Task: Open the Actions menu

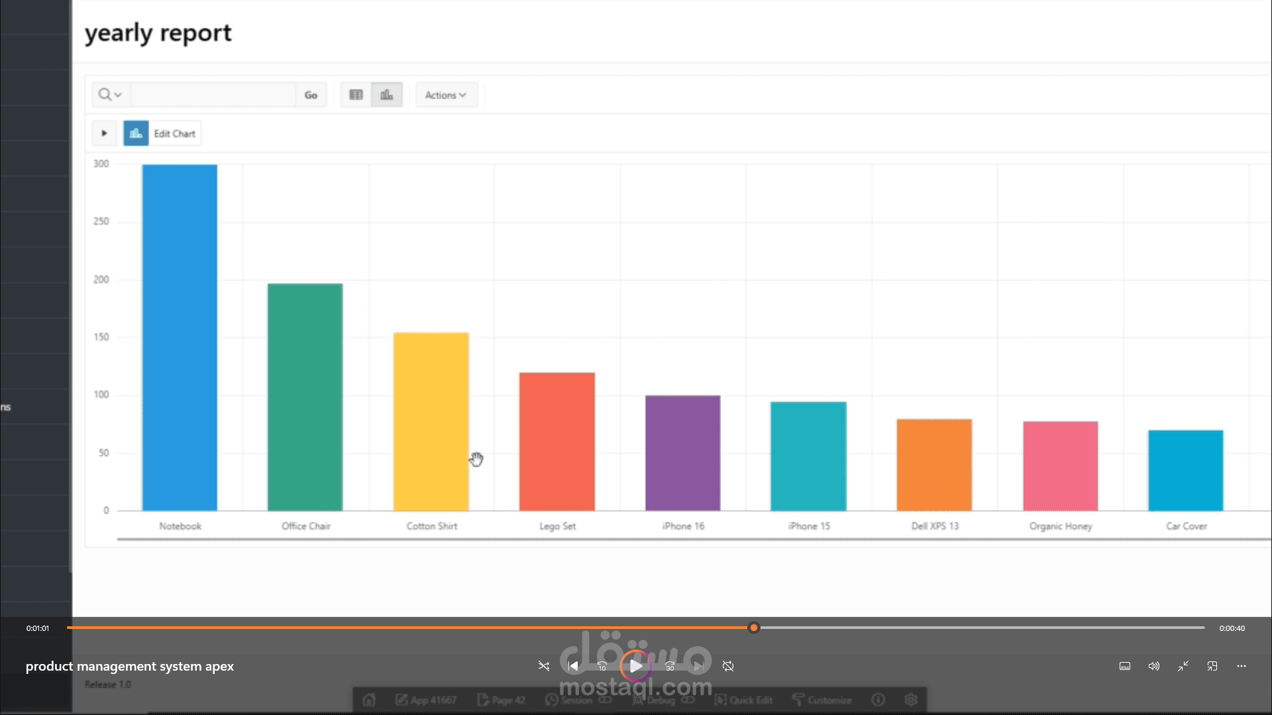Action: pyautogui.click(x=446, y=95)
